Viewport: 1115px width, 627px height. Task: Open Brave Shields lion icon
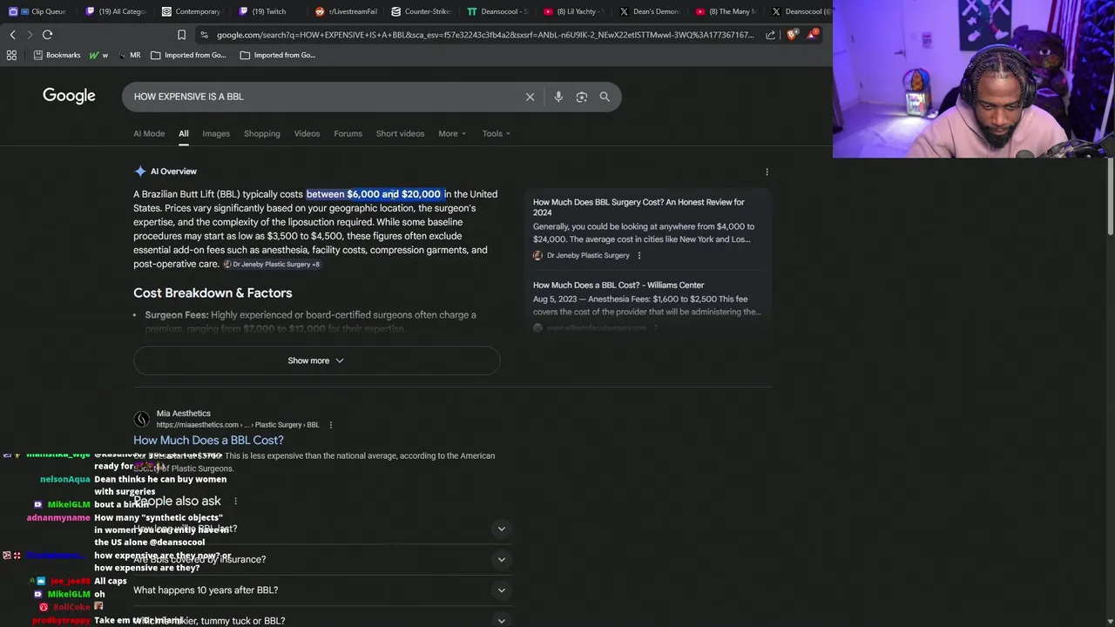click(792, 35)
